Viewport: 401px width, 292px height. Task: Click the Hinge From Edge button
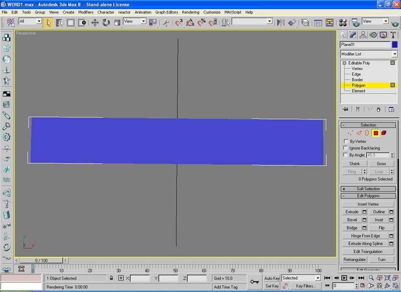365,236
